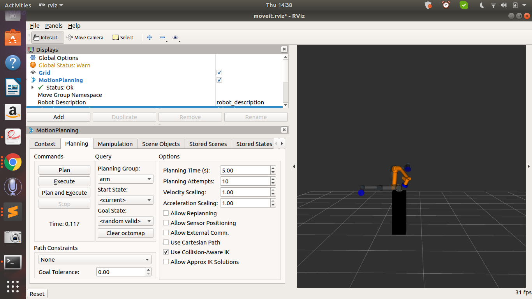532x299 pixels.
Task: Click the minus toolbar icon to remove a tool
Action: point(162,37)
